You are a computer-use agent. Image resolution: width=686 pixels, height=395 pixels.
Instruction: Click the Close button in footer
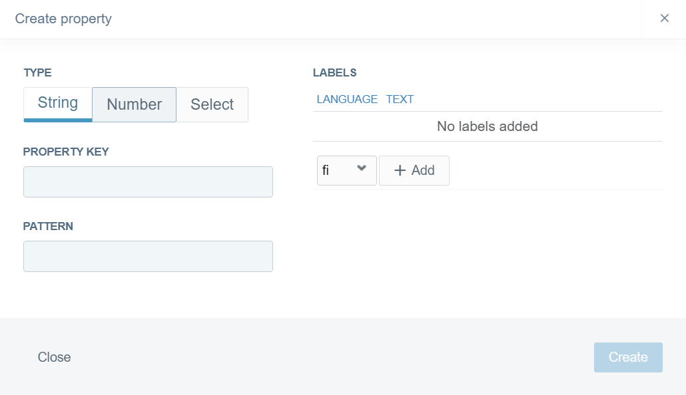[55, 357]
